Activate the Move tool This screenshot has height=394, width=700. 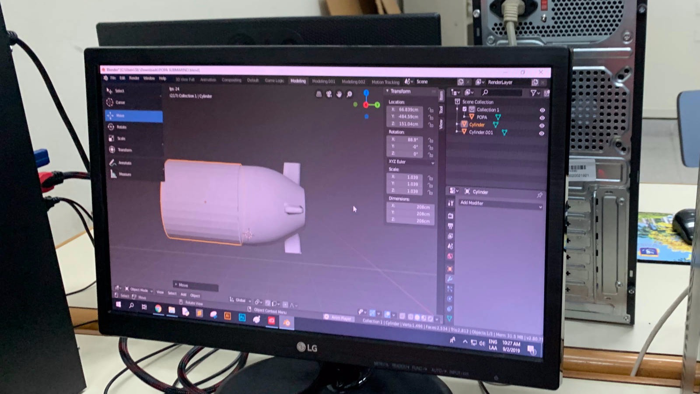(133, 116)
